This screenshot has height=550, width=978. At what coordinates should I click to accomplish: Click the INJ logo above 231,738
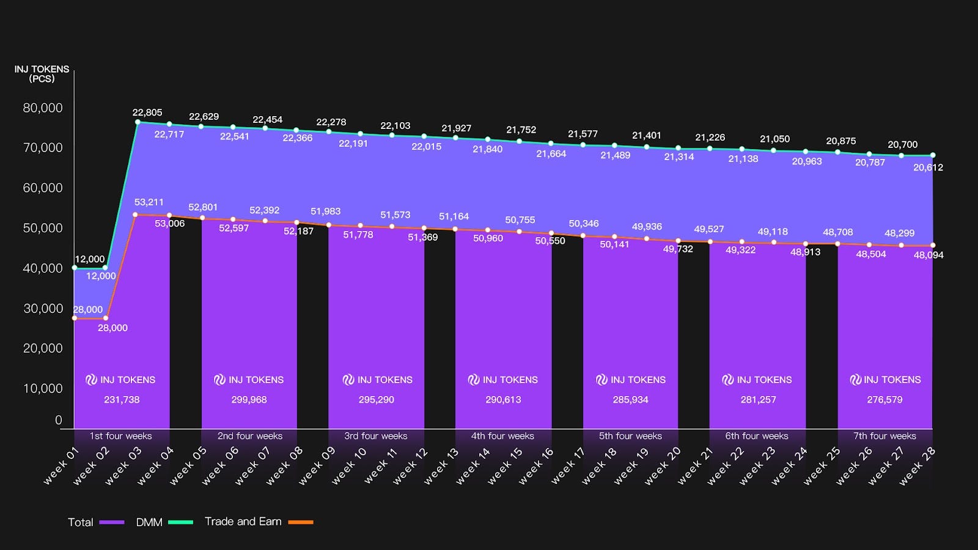click(91, 380)
